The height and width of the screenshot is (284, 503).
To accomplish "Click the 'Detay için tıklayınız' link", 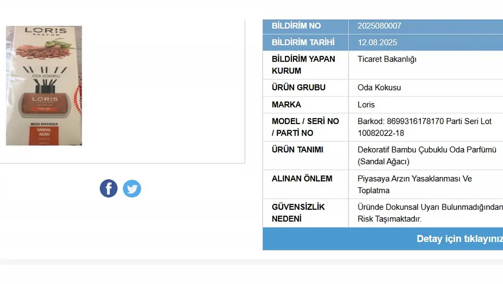I will pos(460,239).
